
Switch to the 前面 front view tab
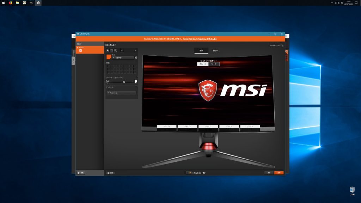[201, 50]
